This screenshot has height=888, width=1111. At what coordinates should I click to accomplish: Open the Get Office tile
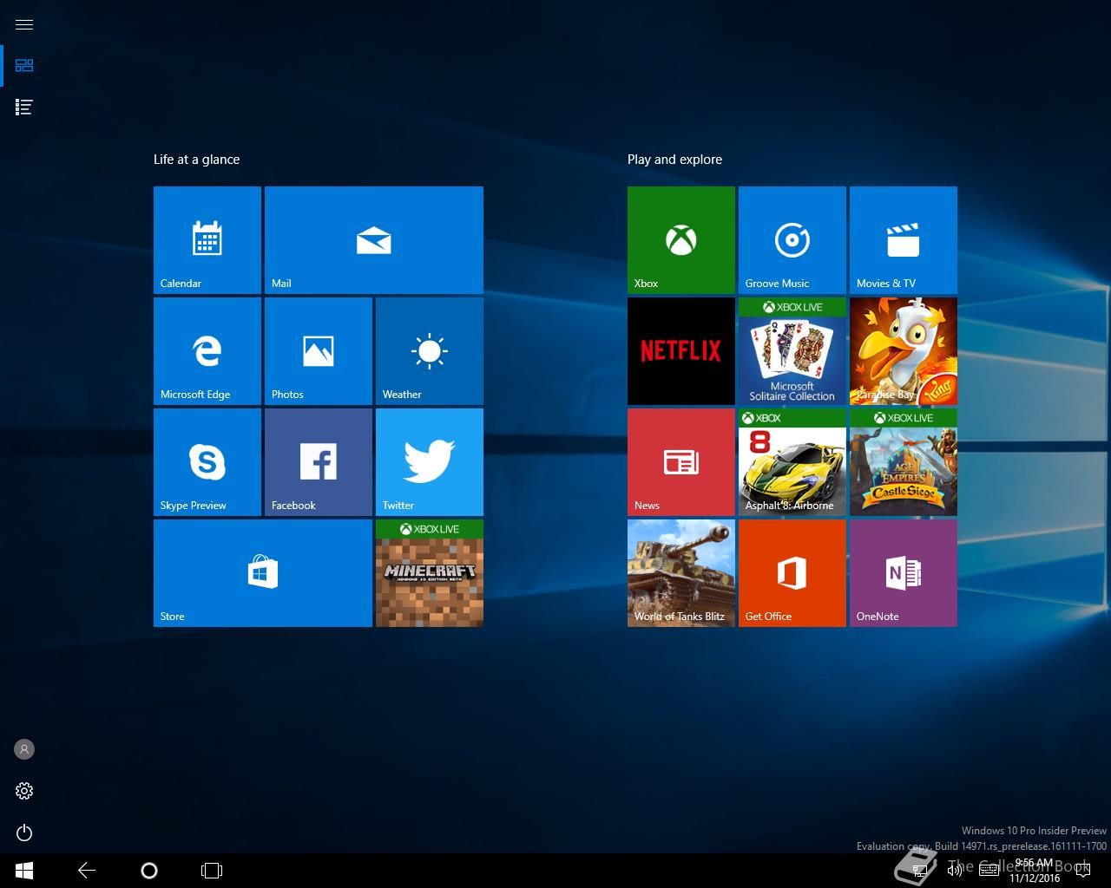[792, 573]
